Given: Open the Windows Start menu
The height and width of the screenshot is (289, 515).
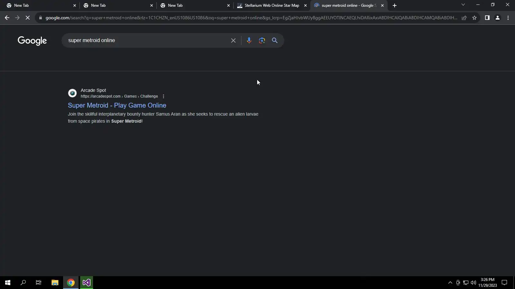Looking at the screenshot, I should [8, 283].
